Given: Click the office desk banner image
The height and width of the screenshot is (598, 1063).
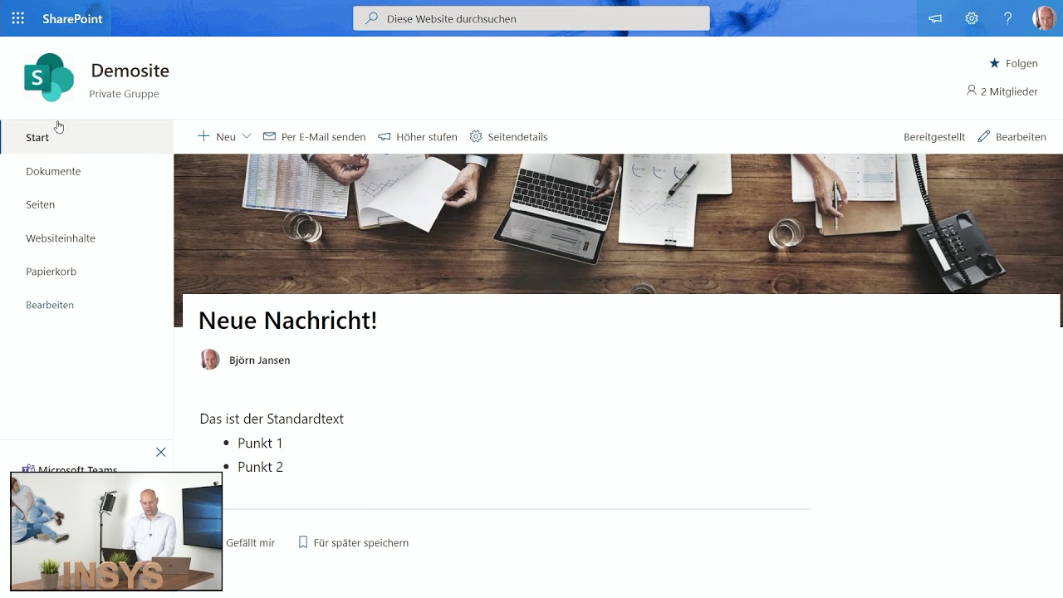Looking at the screenshot, I should click(x=618, y=223).
